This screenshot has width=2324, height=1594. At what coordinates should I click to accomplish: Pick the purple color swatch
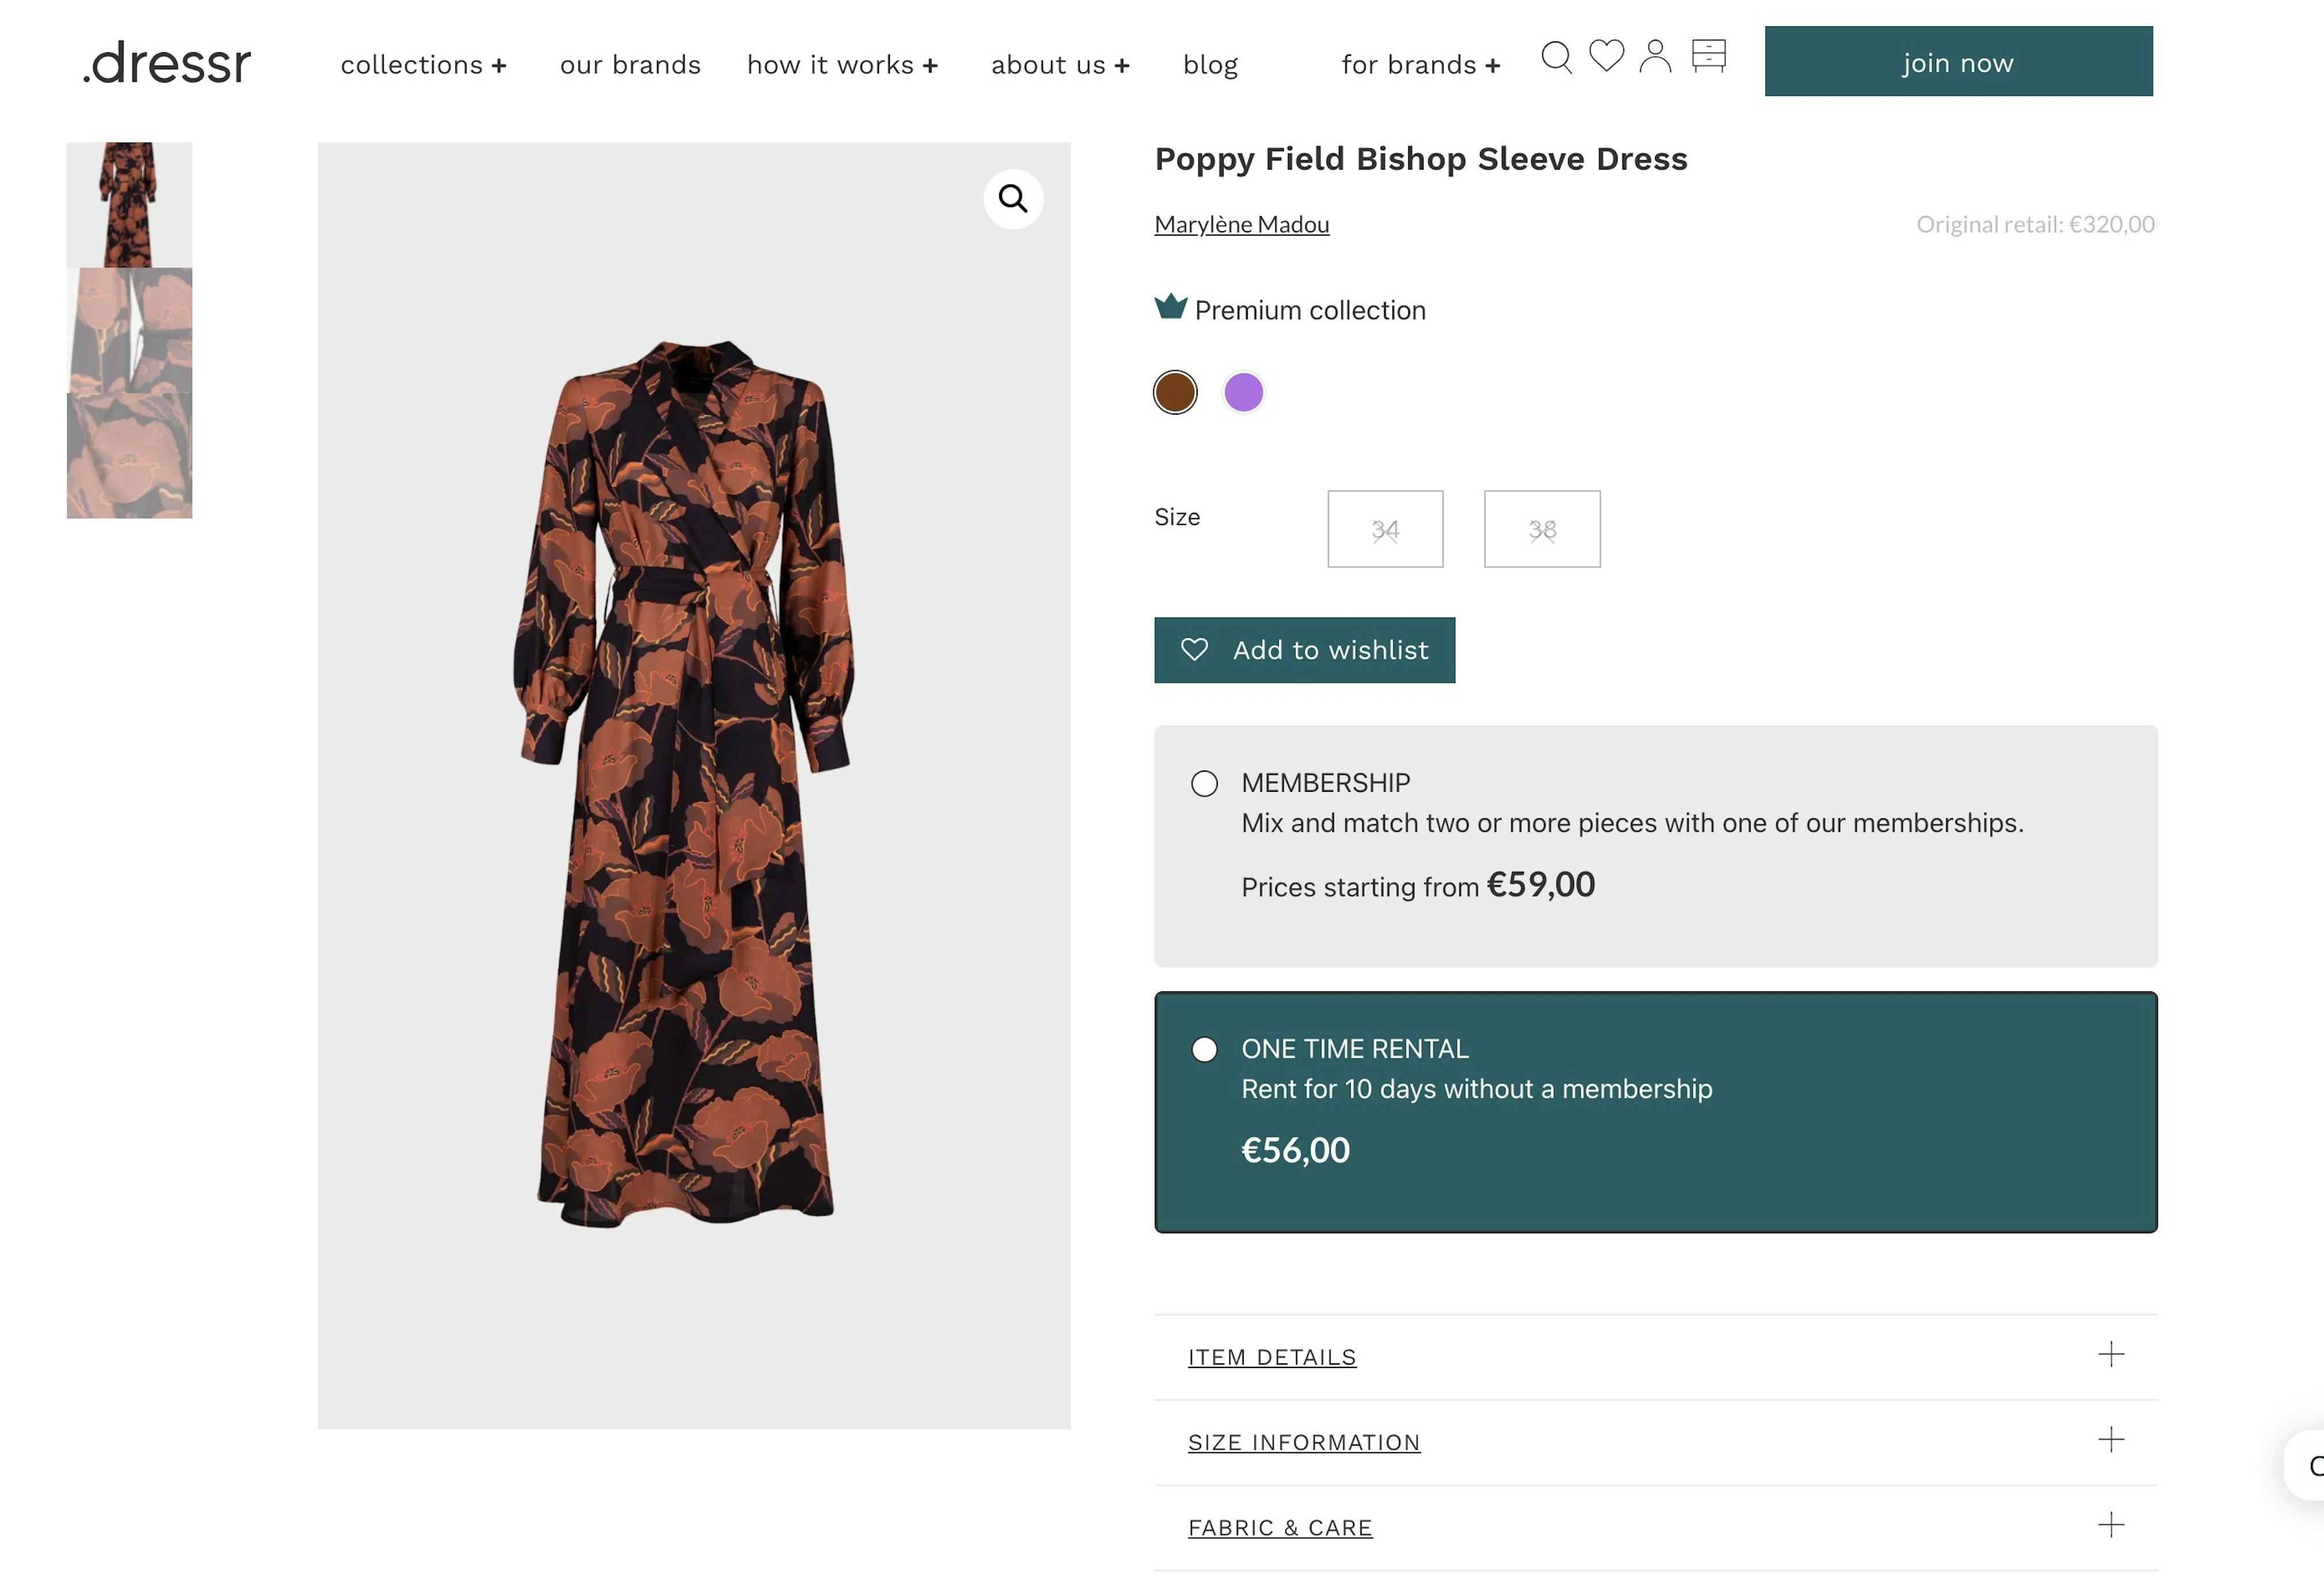click(1243, 393)
